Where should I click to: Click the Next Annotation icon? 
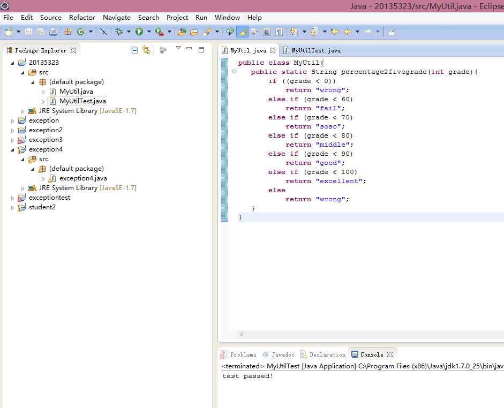pyautogui.click(x=294, y=32)
